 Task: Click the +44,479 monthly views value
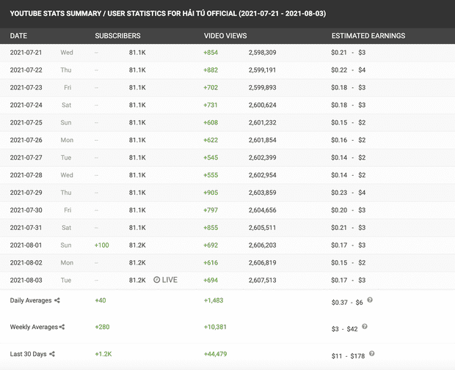click(x=215, y=354)
